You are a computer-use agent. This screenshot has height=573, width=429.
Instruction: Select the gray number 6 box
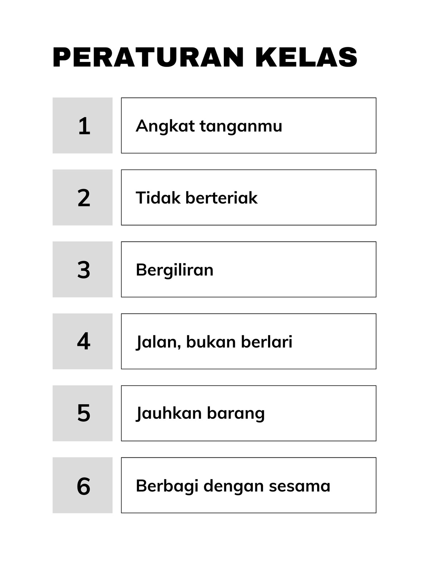83,485
